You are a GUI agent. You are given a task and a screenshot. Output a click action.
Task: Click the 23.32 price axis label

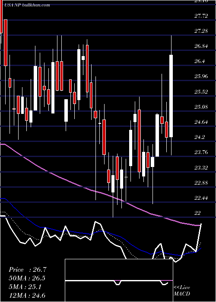coord(201,167)
